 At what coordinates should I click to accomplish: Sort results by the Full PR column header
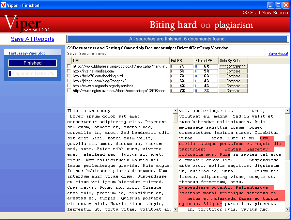[x=181, y=60]
